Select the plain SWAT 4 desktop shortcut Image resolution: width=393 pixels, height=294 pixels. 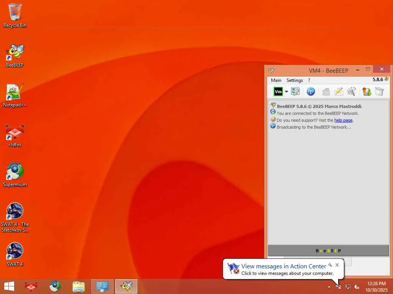15,254
